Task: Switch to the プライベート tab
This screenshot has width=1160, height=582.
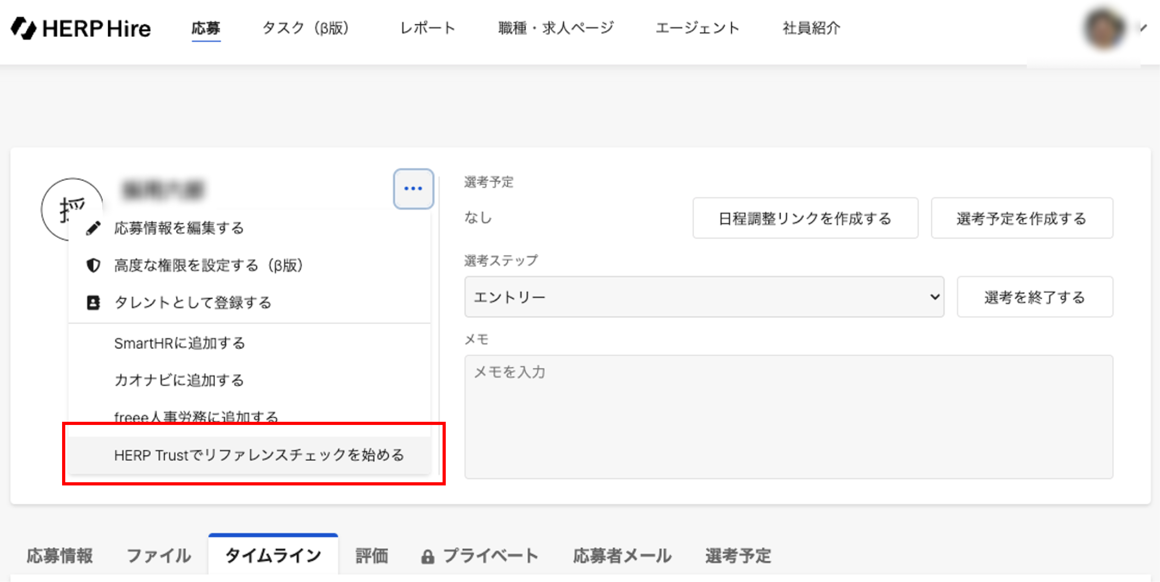Action: [480, 556]
